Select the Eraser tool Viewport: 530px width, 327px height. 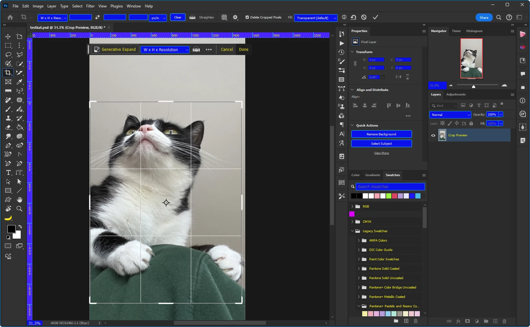[8, 127]
